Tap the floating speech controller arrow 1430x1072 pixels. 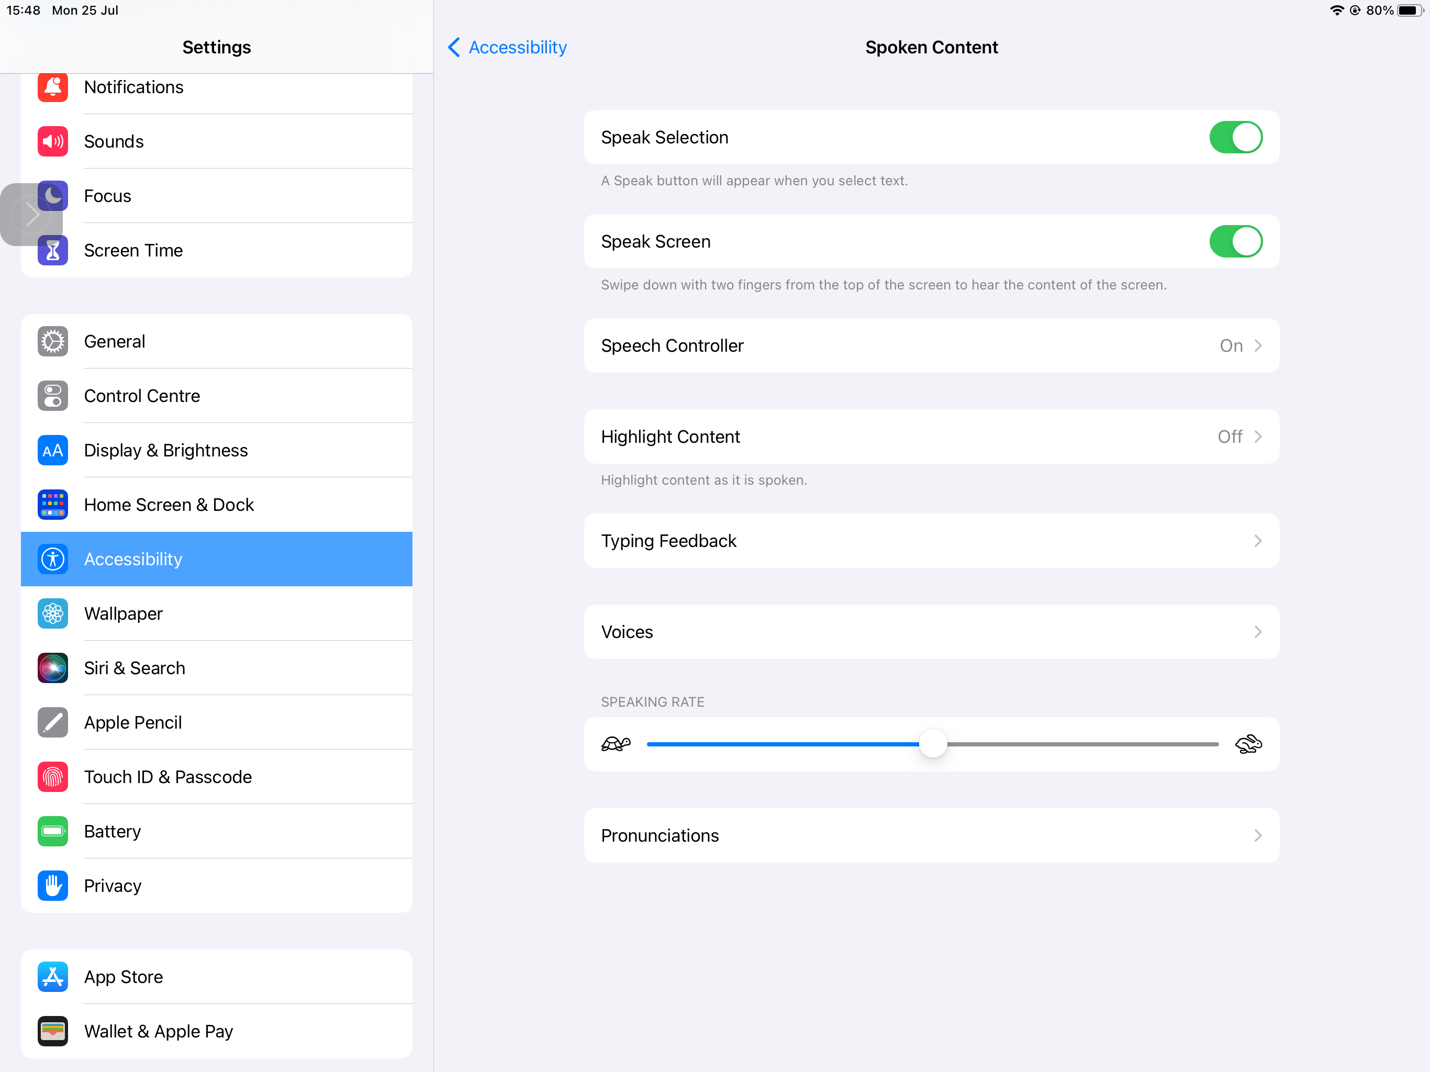tap(31, 215)
